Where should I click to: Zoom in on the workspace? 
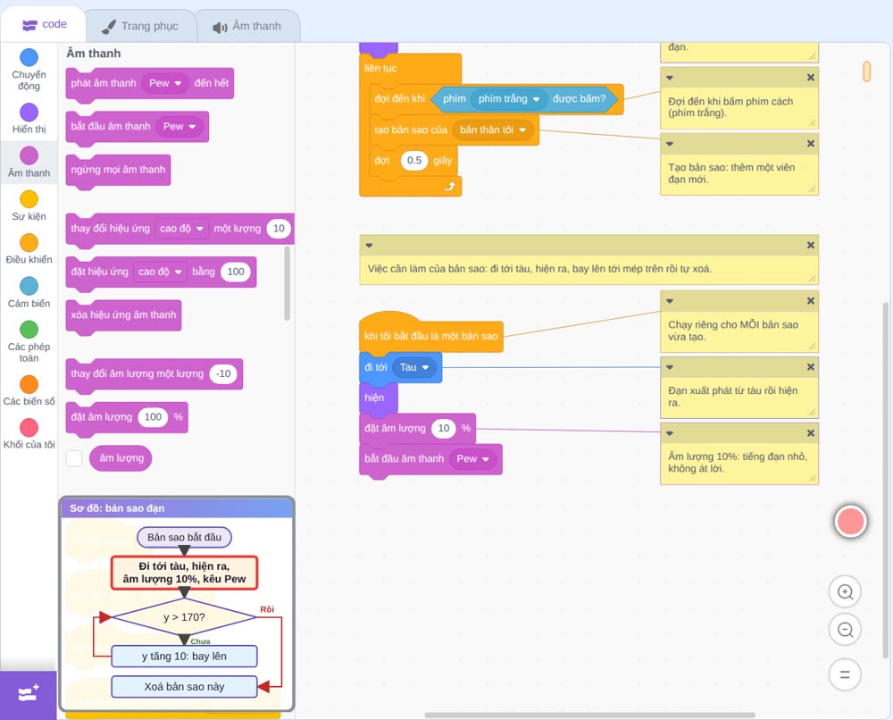(845, 592)
